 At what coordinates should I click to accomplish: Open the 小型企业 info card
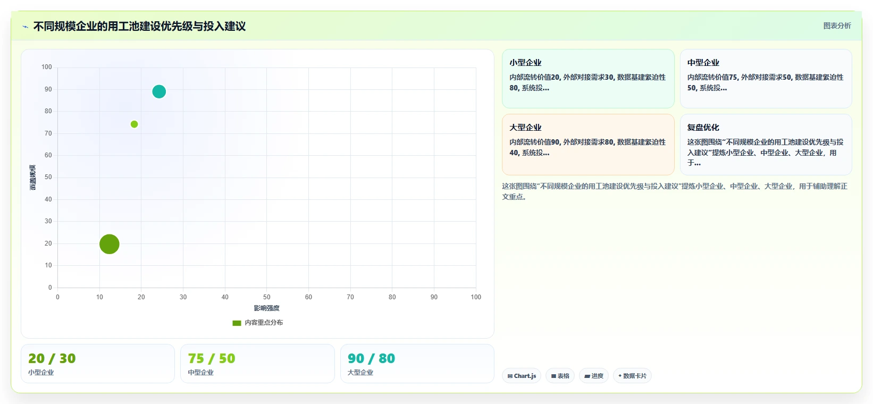[588, 79]
